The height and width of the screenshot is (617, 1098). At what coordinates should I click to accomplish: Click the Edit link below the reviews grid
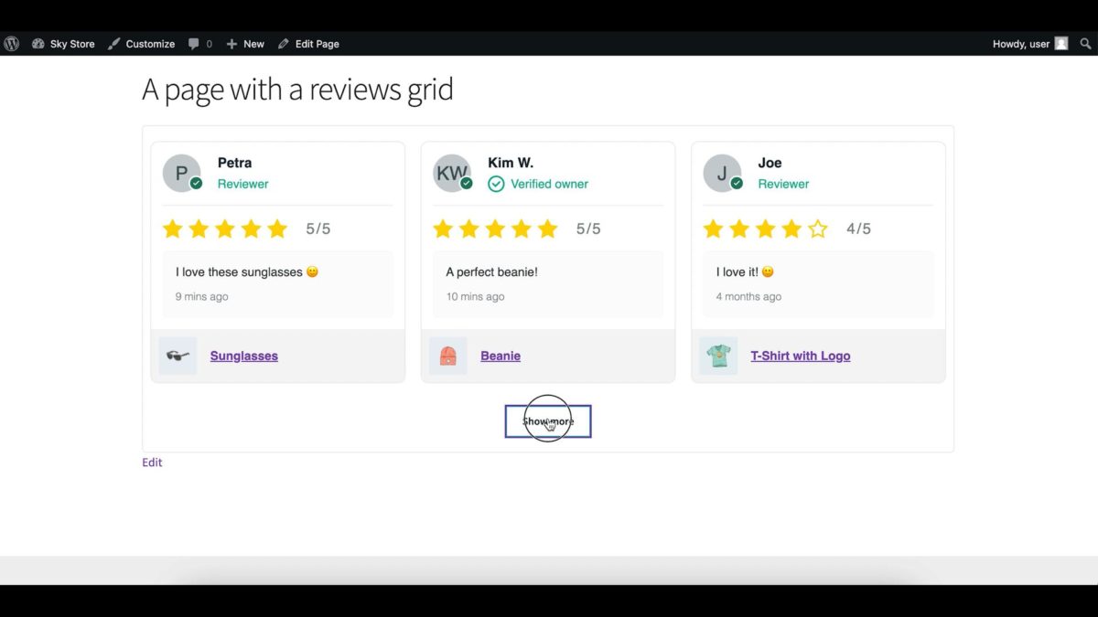[x=152, y=463]
